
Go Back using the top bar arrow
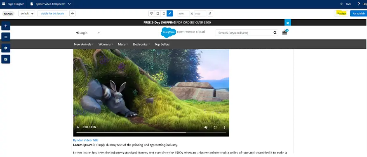(346, 4)
